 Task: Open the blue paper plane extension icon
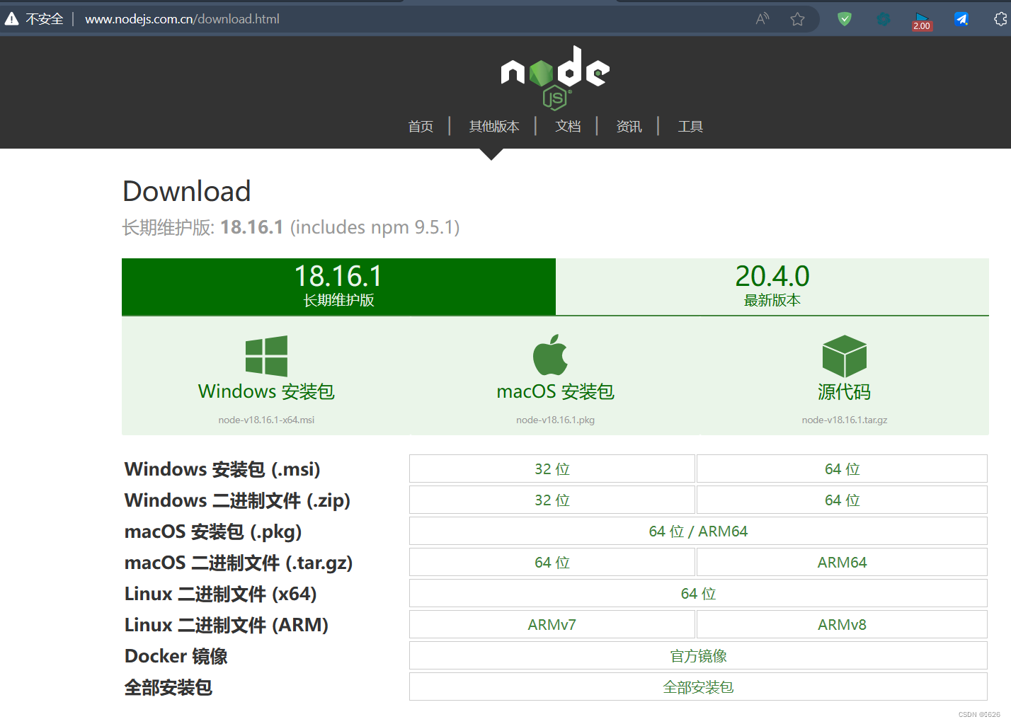pyautogui.click(x=961, y=19)
